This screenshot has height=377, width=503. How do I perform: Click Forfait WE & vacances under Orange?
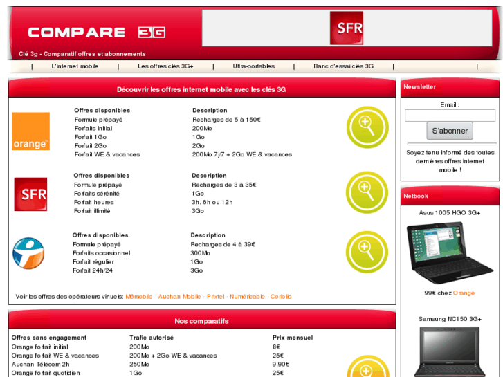point(107,154)
